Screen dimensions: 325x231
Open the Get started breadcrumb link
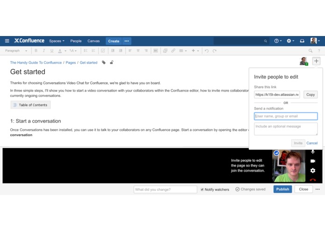(88, 63)
